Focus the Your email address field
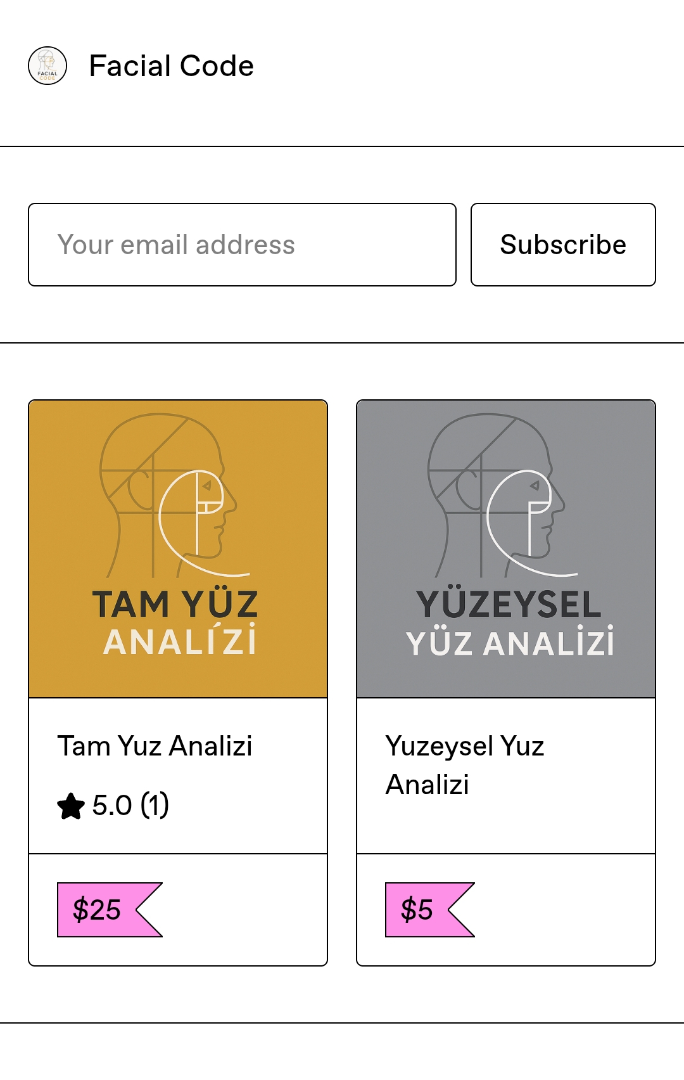Image resolution: width=684 pixels, height=1080 pixels. [242, 245]
